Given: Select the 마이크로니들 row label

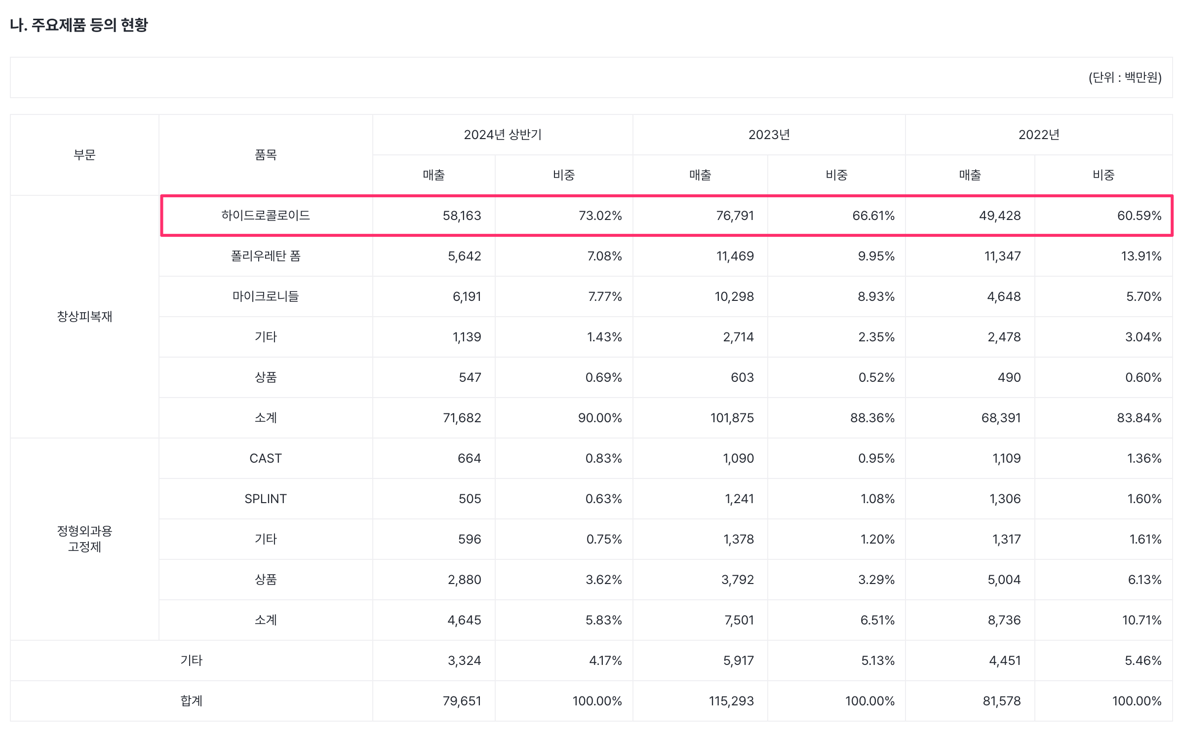Looking at the screenshot, I should coord(265,296).
